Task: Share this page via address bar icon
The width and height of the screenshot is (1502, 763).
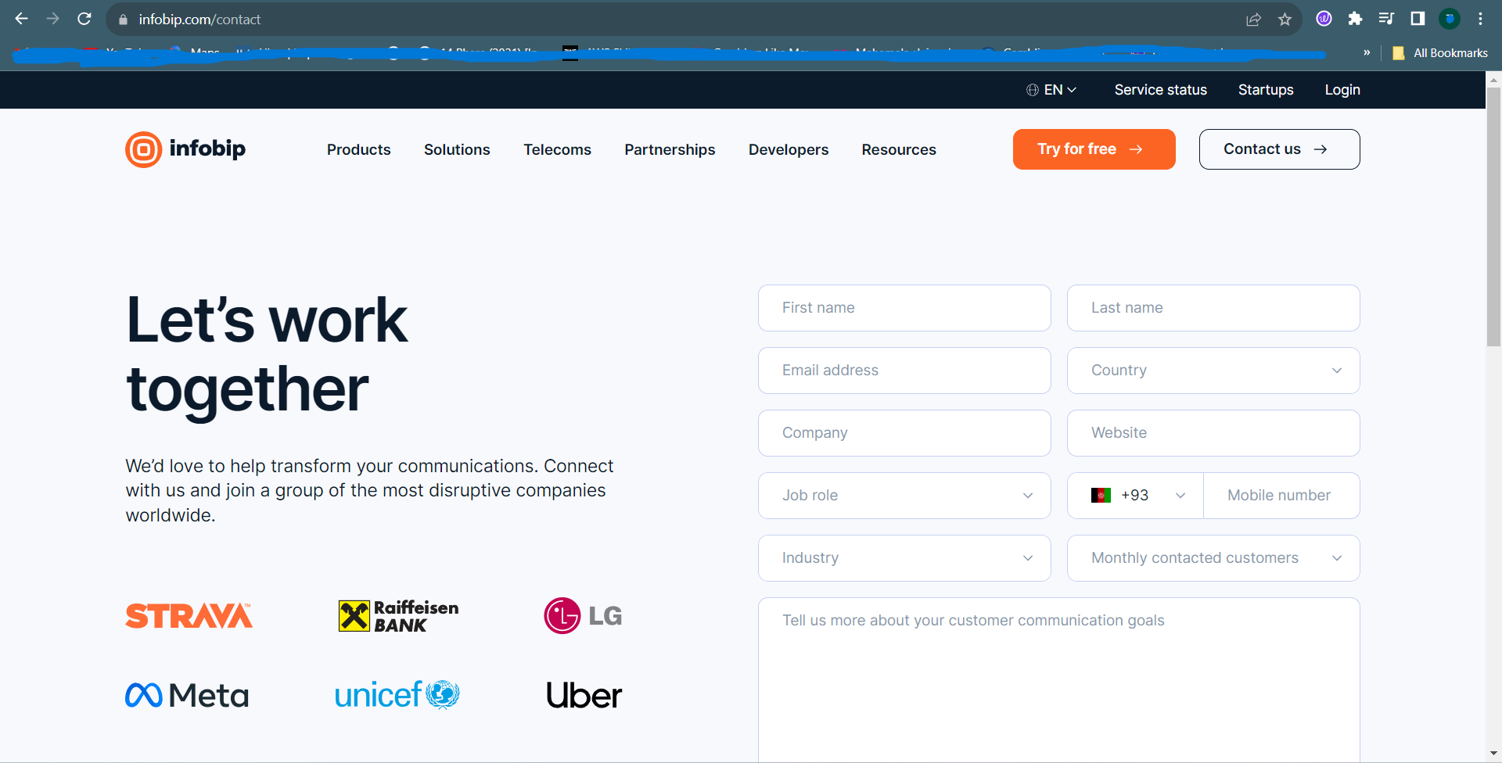Action: (1253, 20)
